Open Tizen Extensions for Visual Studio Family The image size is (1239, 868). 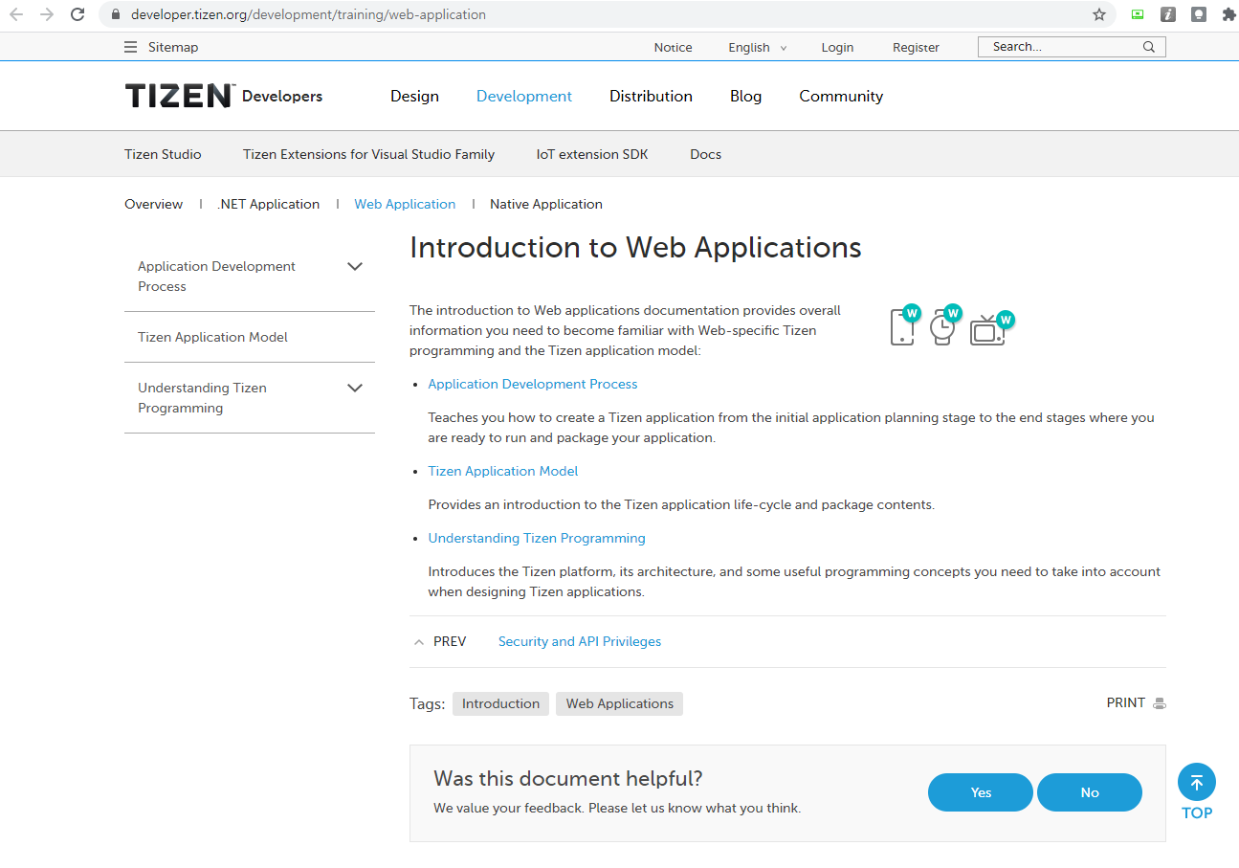pyautogui.click(x=368, y=154)
